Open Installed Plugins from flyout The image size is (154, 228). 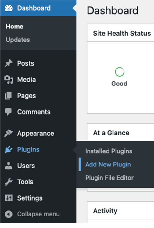[x=109, y=151]
